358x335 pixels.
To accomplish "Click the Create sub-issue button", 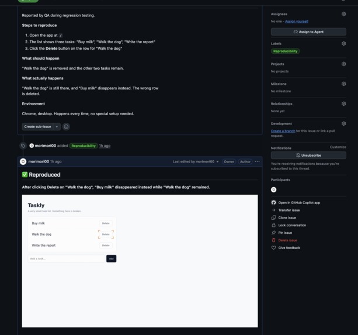I will pyautogui.click(x=38, y=127).
